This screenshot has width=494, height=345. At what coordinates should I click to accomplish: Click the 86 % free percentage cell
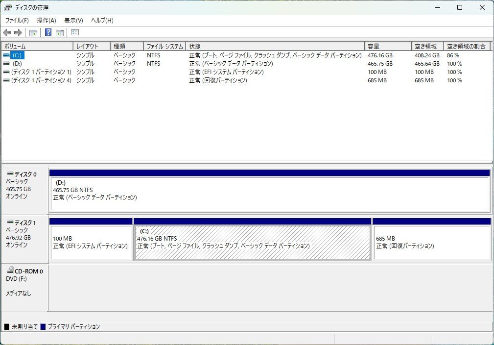(x=453, y=55)
